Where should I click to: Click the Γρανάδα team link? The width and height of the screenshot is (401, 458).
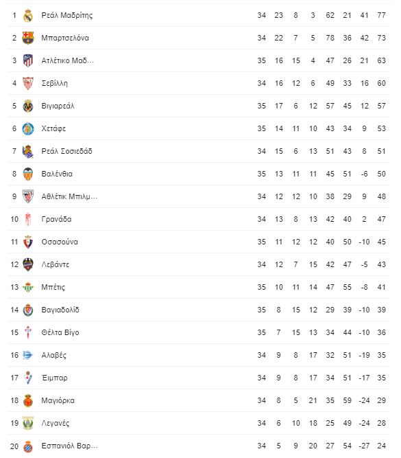pos(56,219)
